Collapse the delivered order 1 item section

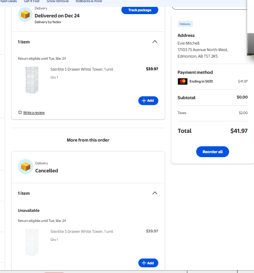point(155,42)
